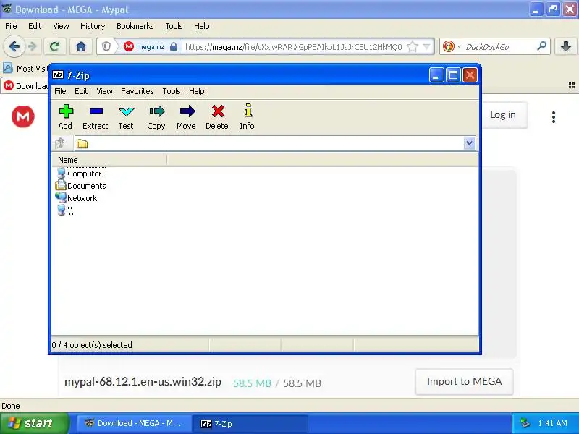Viewport: 579px width, 434px height.
Task: Click the browser forward arrow
Action: click(33, 46)
